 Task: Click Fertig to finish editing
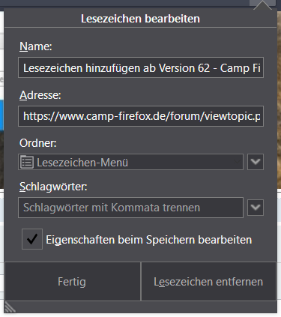pyautogui.click(x=72, y=282)
